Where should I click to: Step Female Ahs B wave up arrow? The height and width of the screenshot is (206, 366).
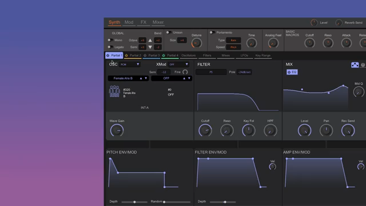click(x=141, y=78)
